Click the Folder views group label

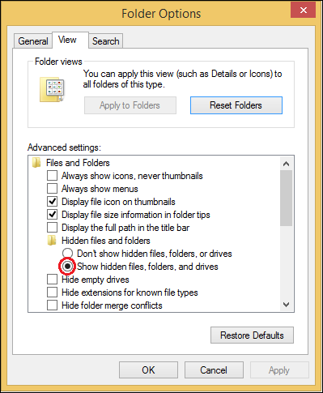[58, 62]
